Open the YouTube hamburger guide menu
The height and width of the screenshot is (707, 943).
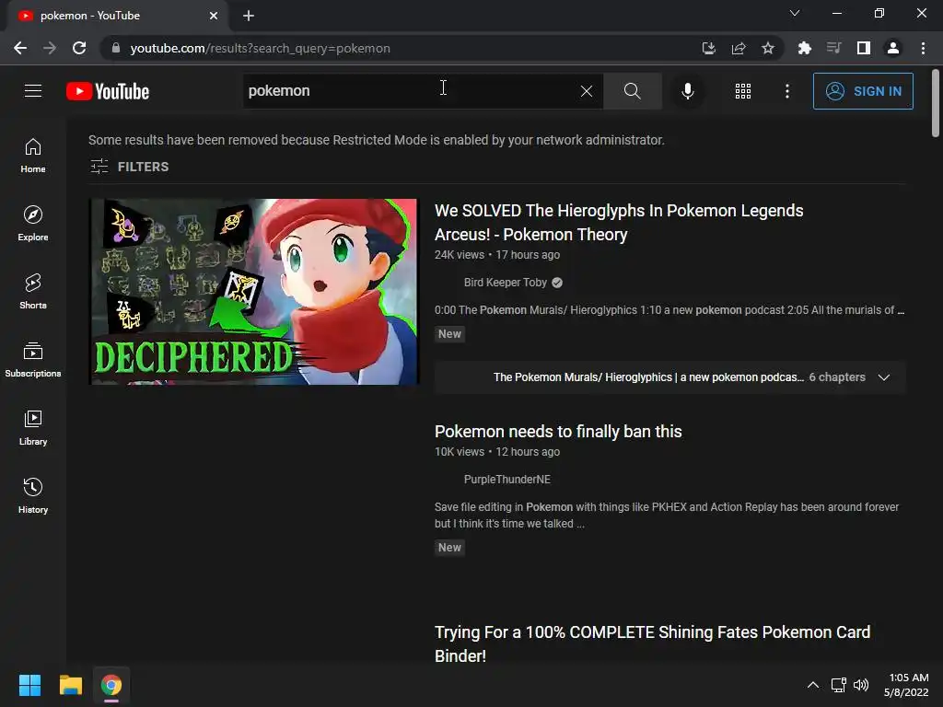click(33, 91)
